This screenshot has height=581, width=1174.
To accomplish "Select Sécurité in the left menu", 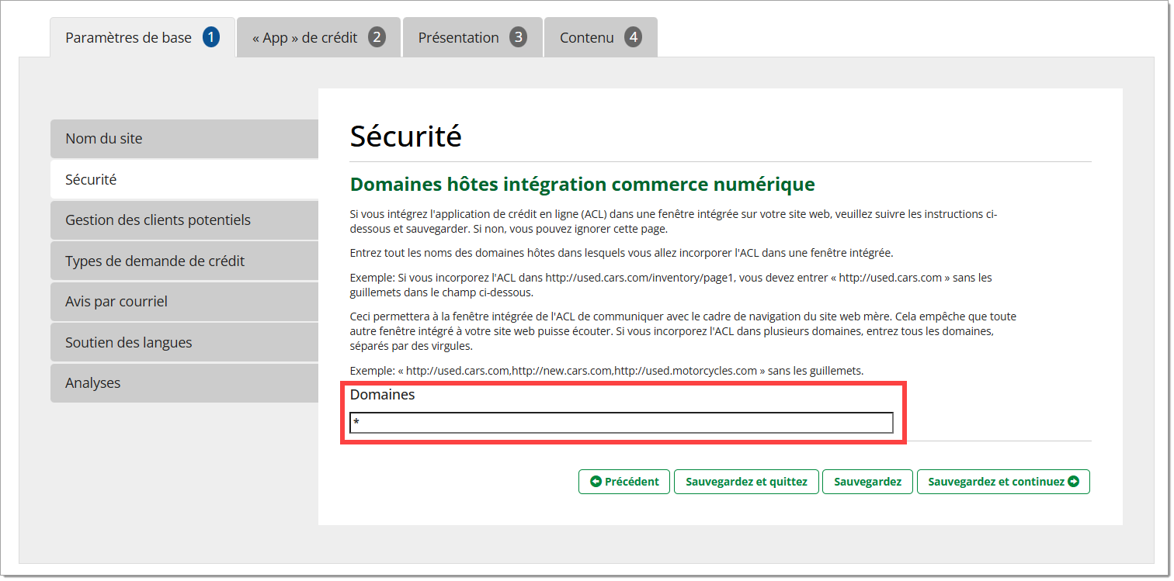I will coord(184,179).
